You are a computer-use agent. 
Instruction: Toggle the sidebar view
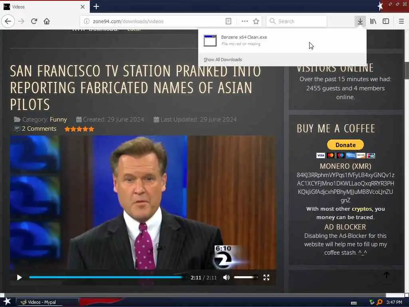coord(386,21)
